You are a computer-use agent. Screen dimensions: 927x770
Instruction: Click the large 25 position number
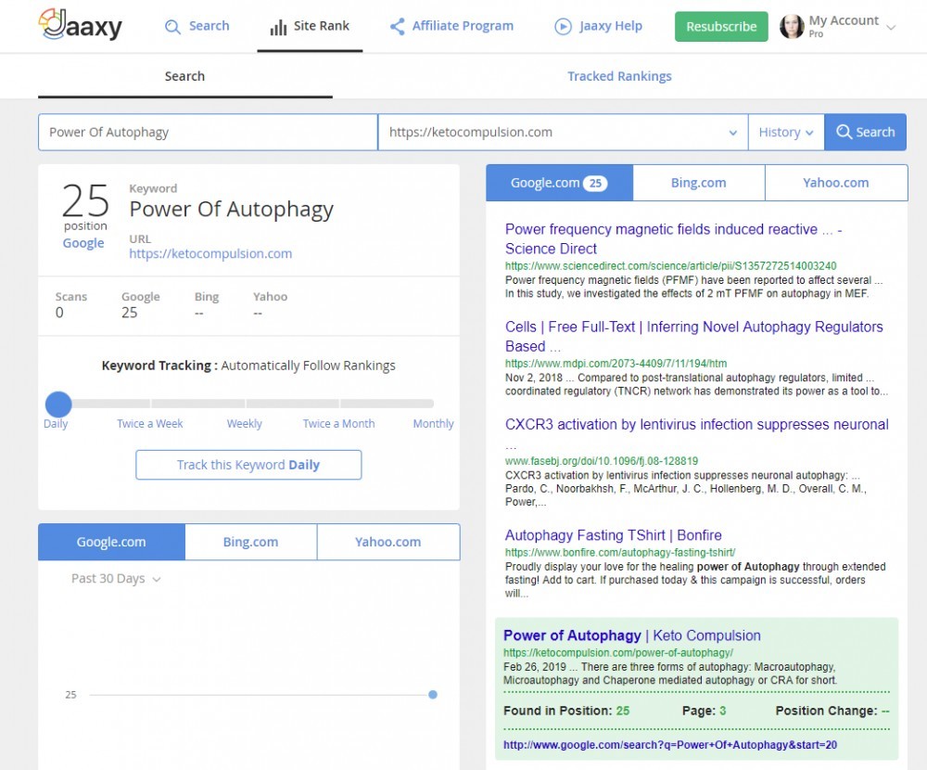pos(85,200)
